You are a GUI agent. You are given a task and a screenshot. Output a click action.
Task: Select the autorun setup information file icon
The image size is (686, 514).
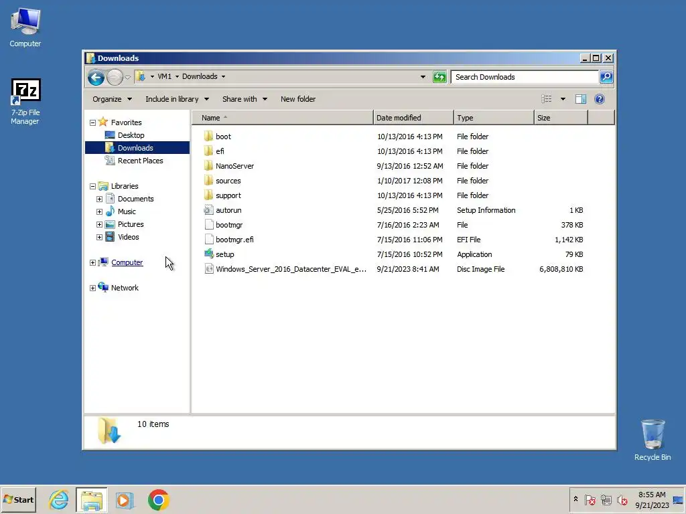click(x=209, y=210)
